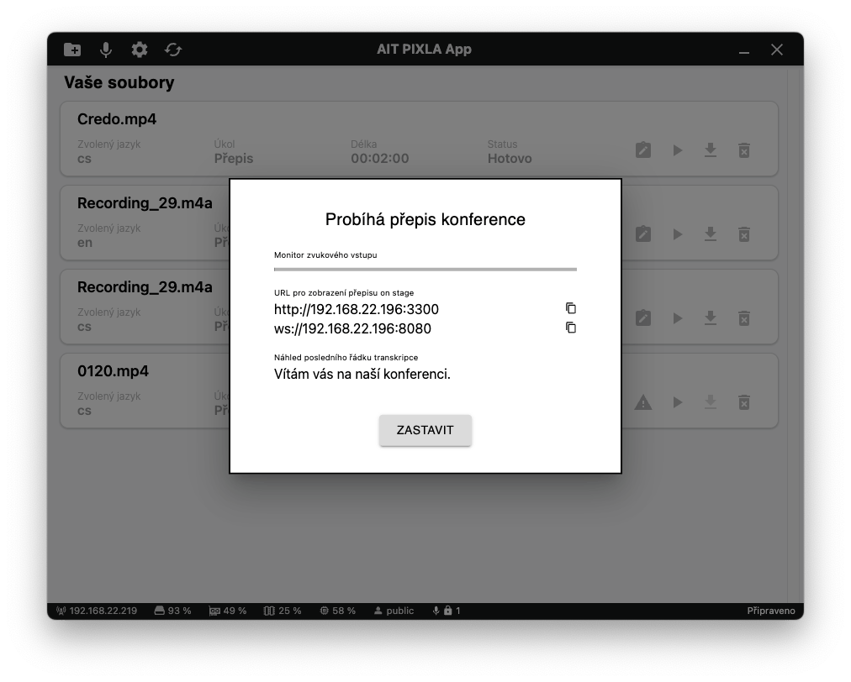
Task: Play the Credo.mp4 file
Action: pos(677,150)
